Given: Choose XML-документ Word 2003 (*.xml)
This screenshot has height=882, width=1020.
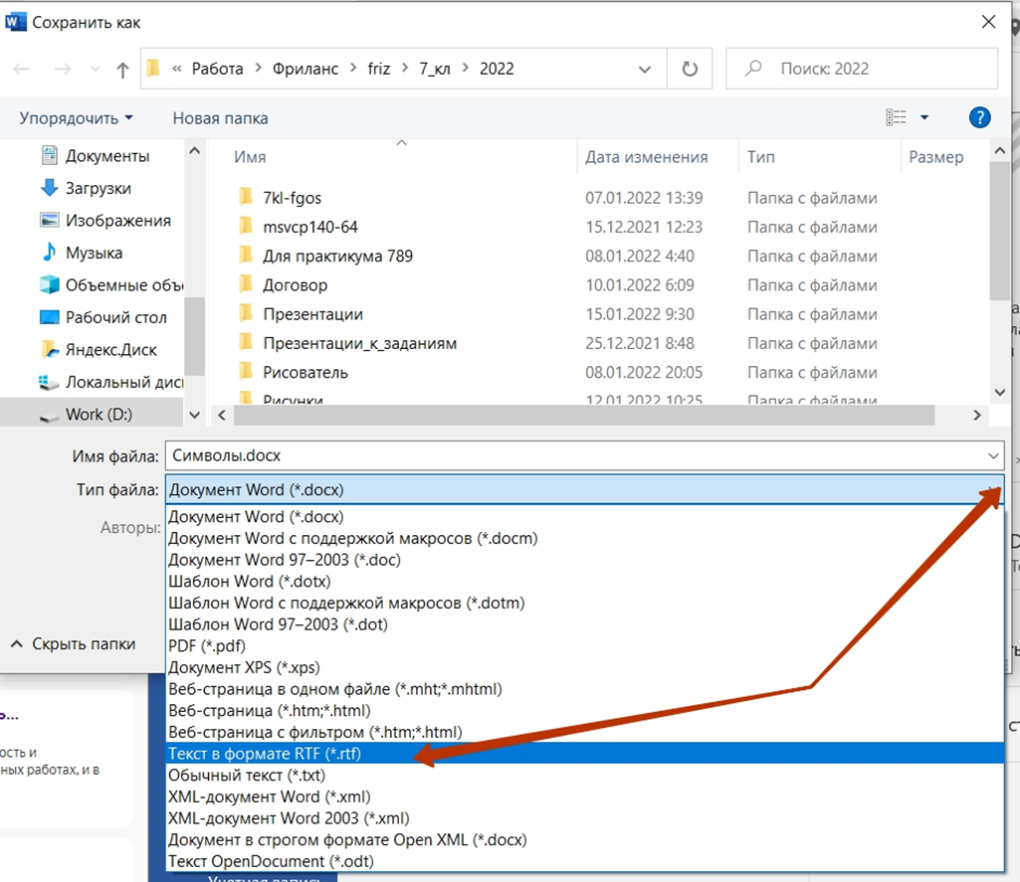Looking at the screenshot, I should (584, 818).
